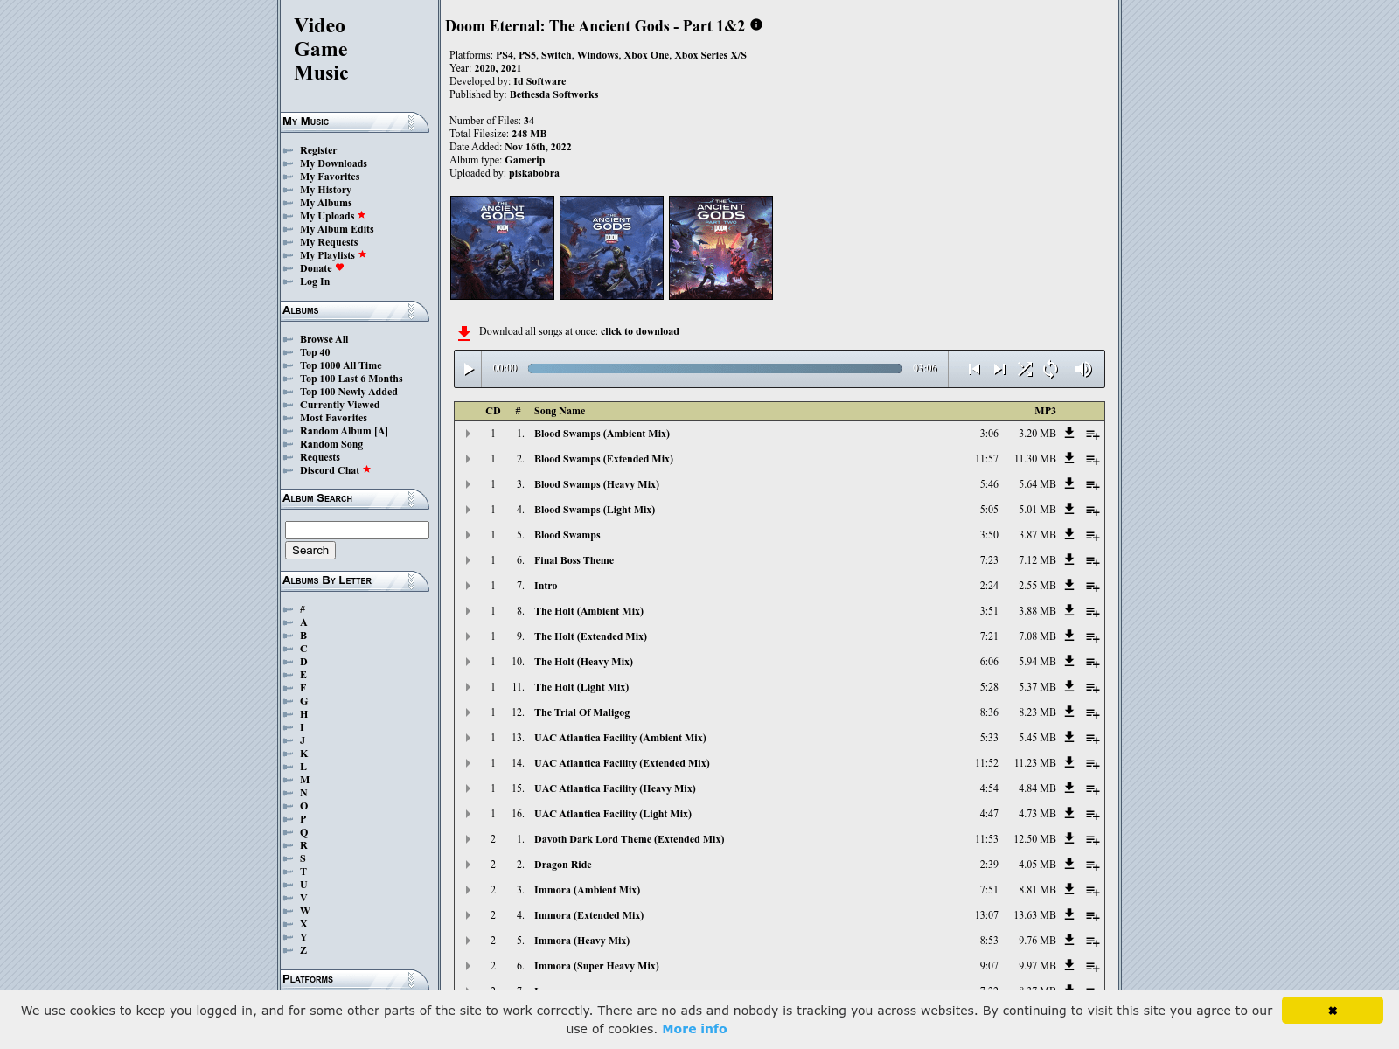This screenshot has height=1049, width=1399.
Task: Click the volume speaker icon
Action: click(x=1082, y=370)
